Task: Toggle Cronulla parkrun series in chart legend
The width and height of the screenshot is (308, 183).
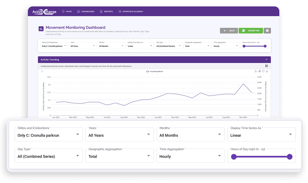Action: pos(154,71)
